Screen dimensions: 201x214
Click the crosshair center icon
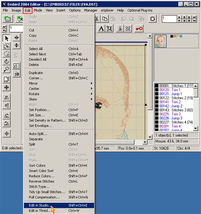(6, 133)
